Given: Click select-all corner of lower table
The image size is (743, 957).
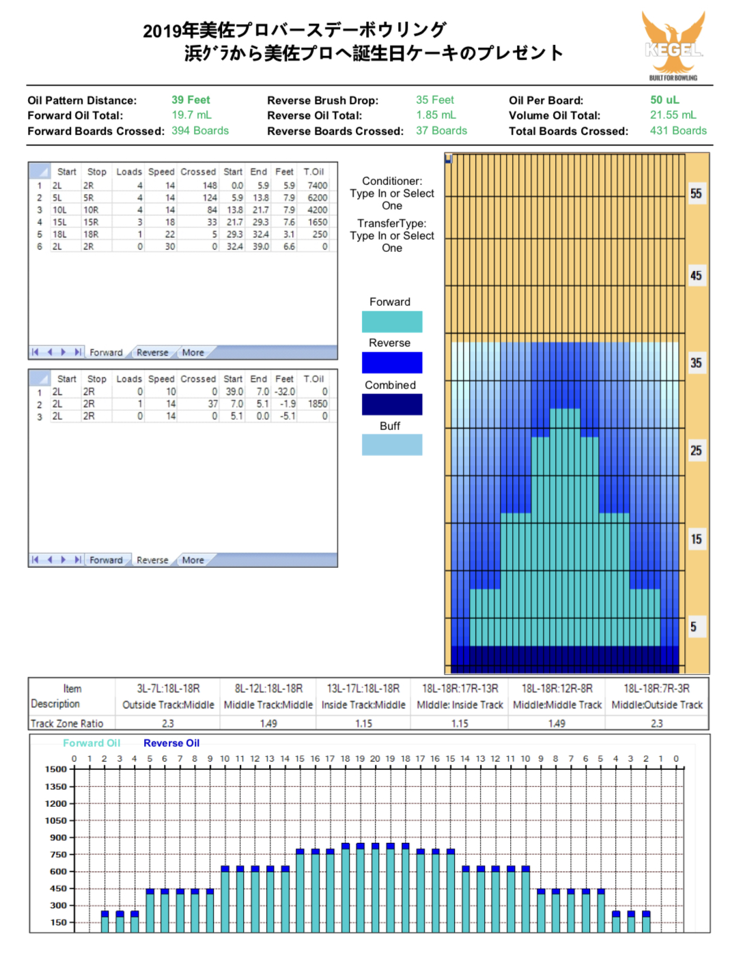Looking at the screenshot, I should (x=39, y=378).
